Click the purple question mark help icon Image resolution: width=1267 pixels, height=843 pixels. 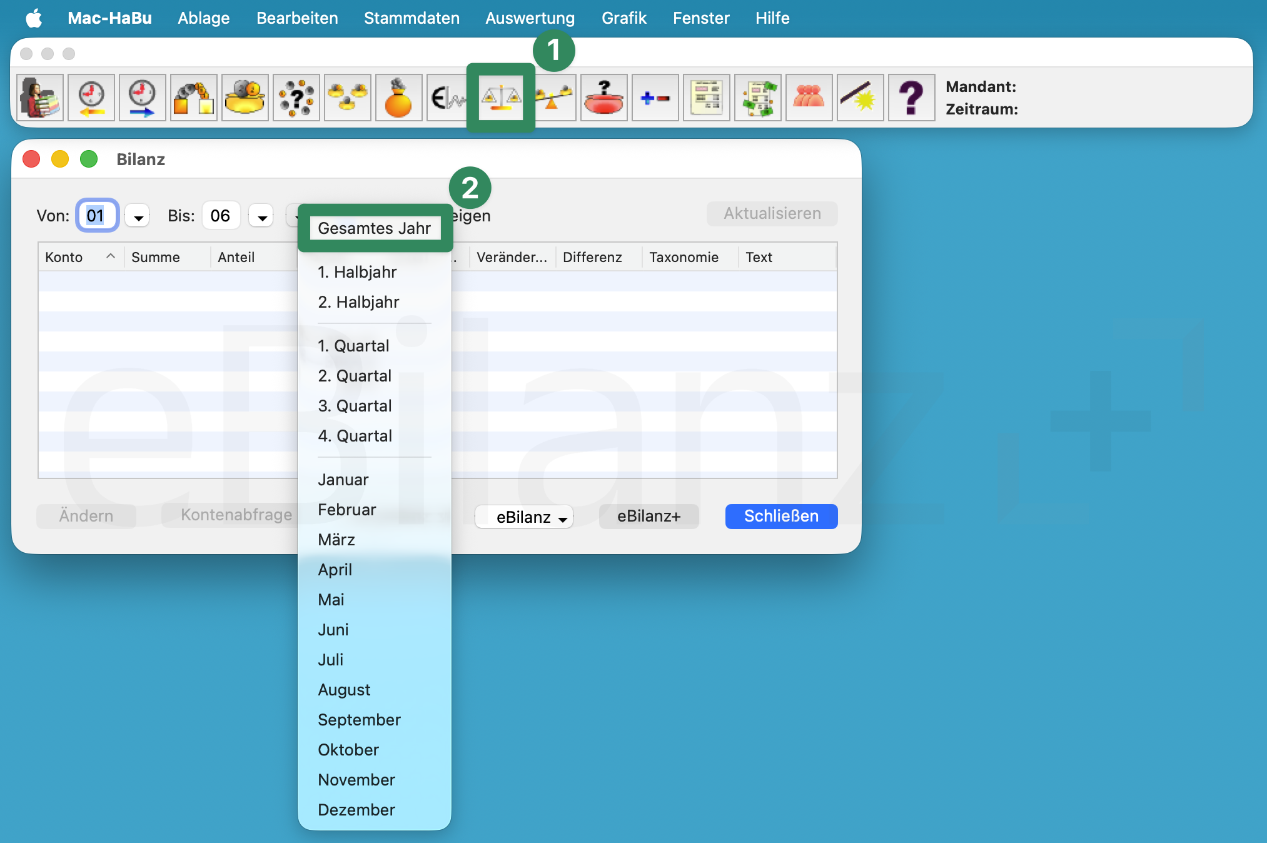point(912,98)
